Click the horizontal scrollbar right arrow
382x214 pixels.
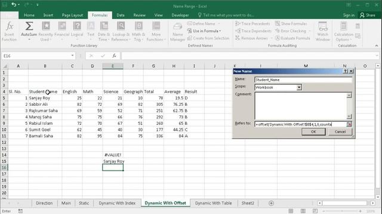[372, 203]
